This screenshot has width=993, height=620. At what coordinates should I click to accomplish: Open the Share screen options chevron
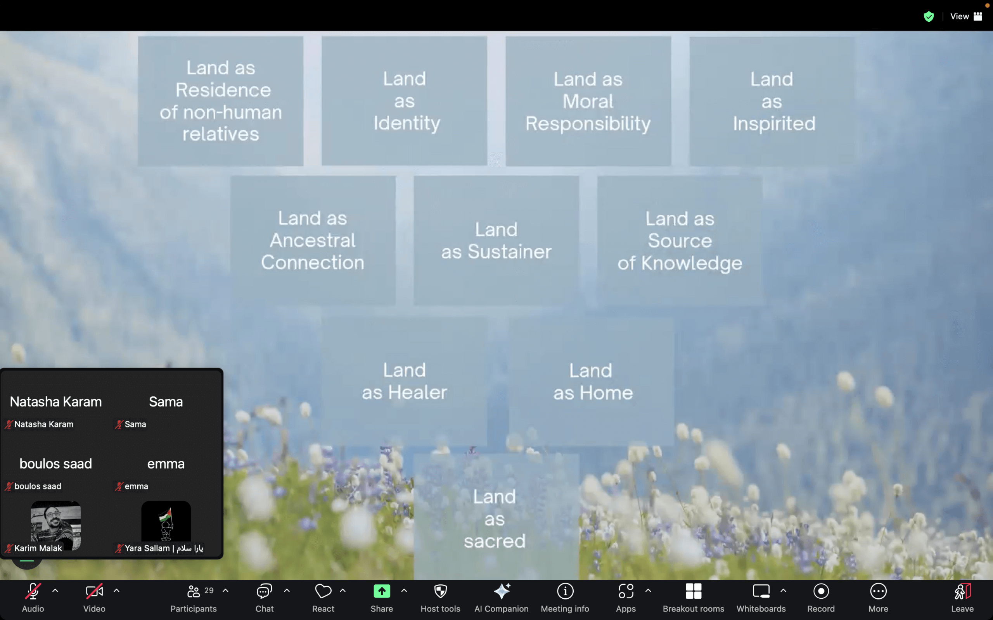[405, 591]
